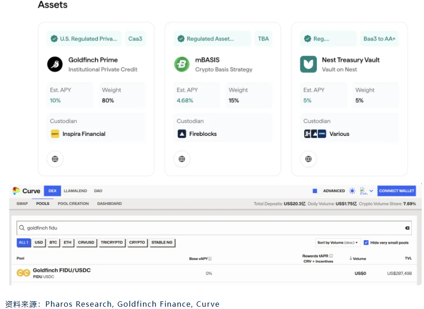
Task: Clear the pool search with the backspace icon
Action: click(x=407, y=228)
